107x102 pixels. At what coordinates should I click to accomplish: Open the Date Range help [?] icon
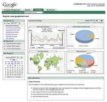pyautogui.click(x=13, y=54)
